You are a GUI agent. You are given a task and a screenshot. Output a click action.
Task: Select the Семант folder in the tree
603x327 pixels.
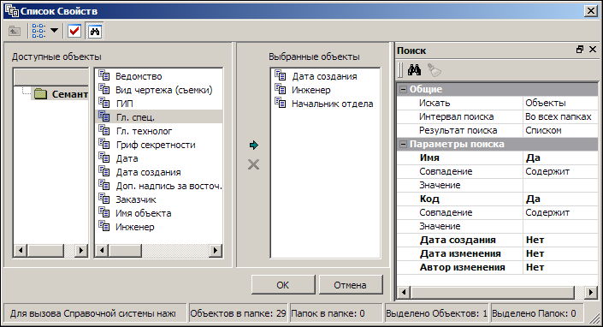pyautogui.click(x=61, y=94)
